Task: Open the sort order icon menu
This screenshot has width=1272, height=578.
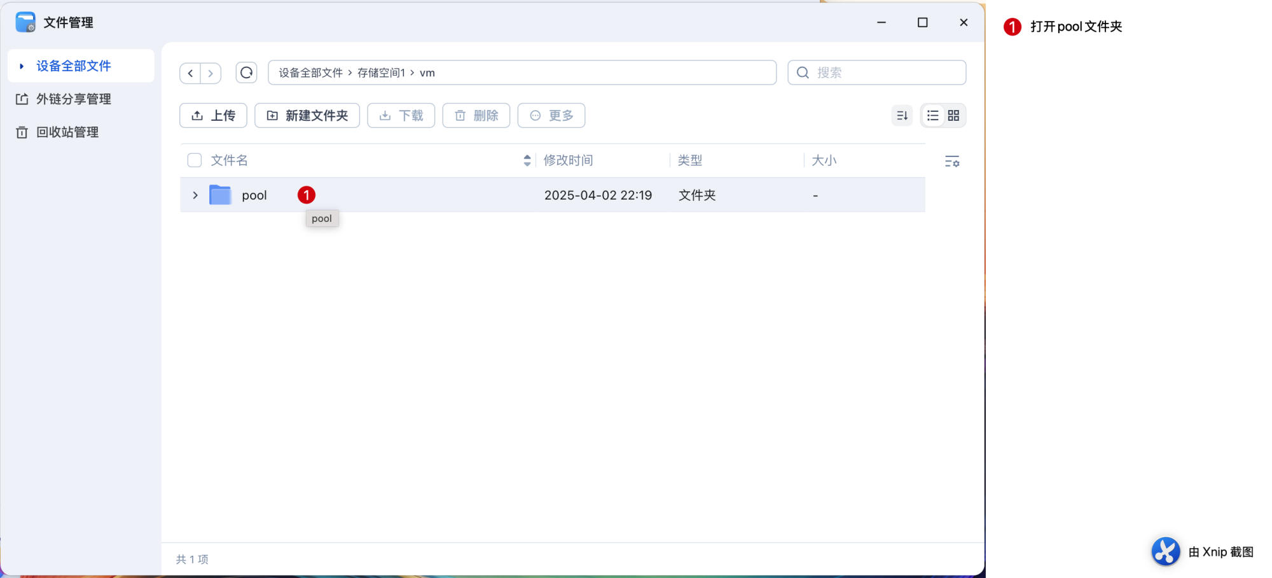Action: coord(902,116)
